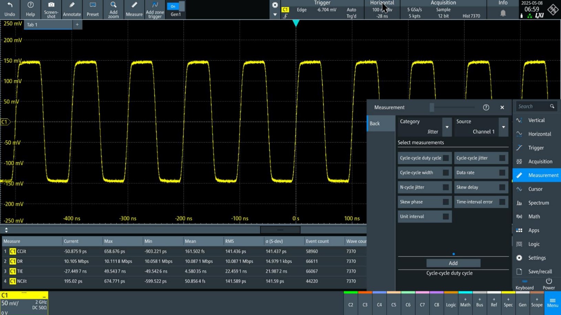561x315 pixels.
Task: Toggle the Gen1 On switch
Action: pyautogui.click(x=176, y=6)
